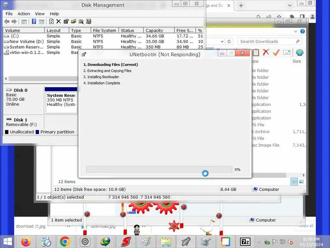This screenshot has height=248, width=330.
Task: Open the View menu in Disk Management
Action: coord(40,14)
